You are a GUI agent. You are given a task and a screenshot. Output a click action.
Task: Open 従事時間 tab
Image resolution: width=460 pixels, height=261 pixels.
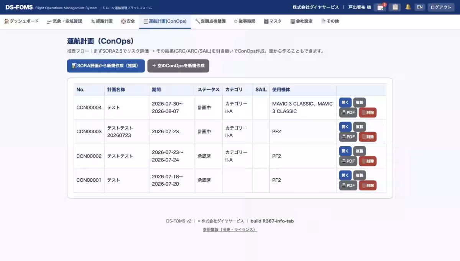point(245,21)
